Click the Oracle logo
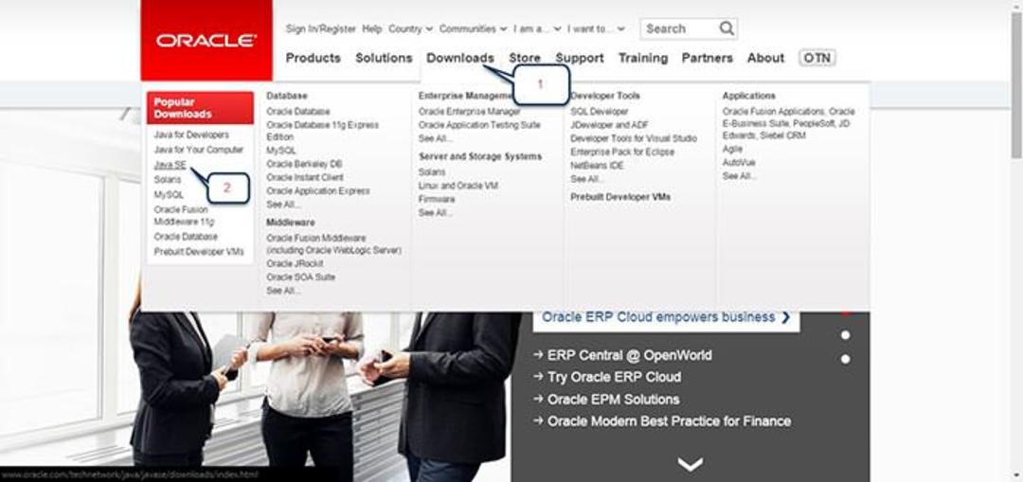 [x=206, y=41]
